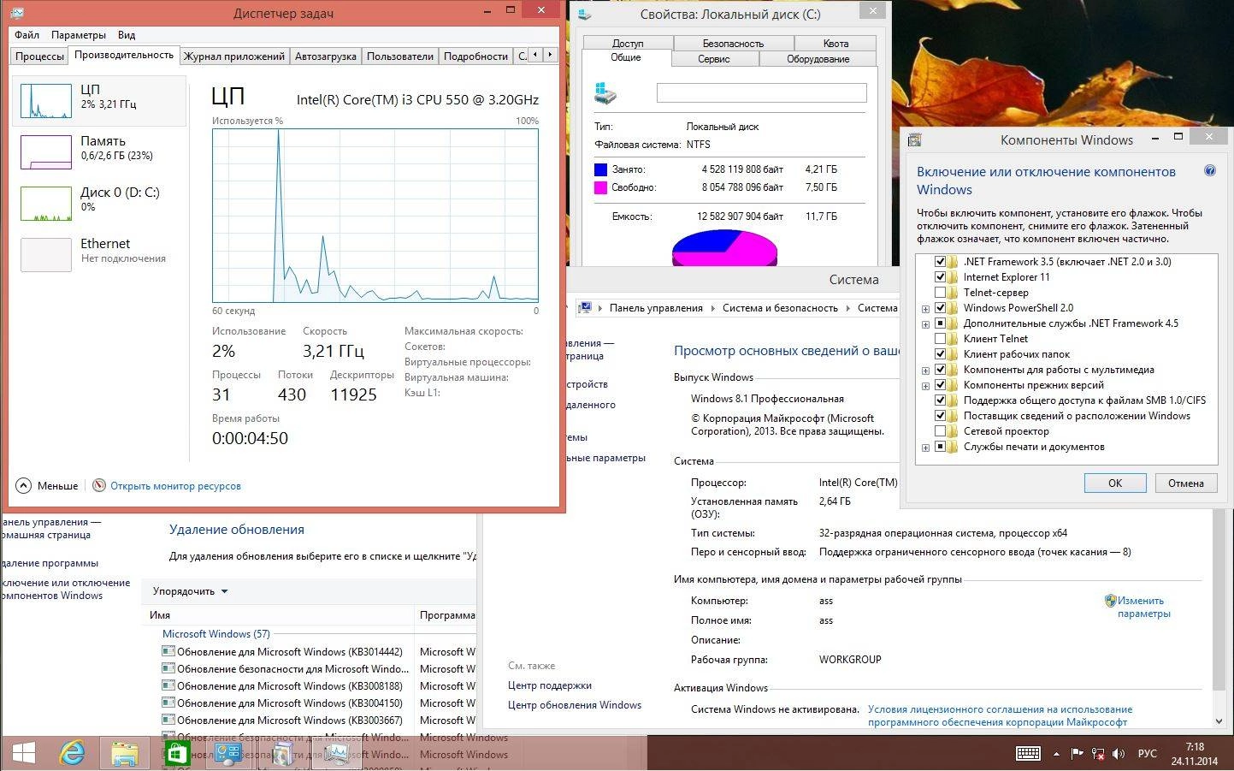Enable the Telnet-сервер component
The height and width of the screenshot is (771, 1234).
point(940,292)
